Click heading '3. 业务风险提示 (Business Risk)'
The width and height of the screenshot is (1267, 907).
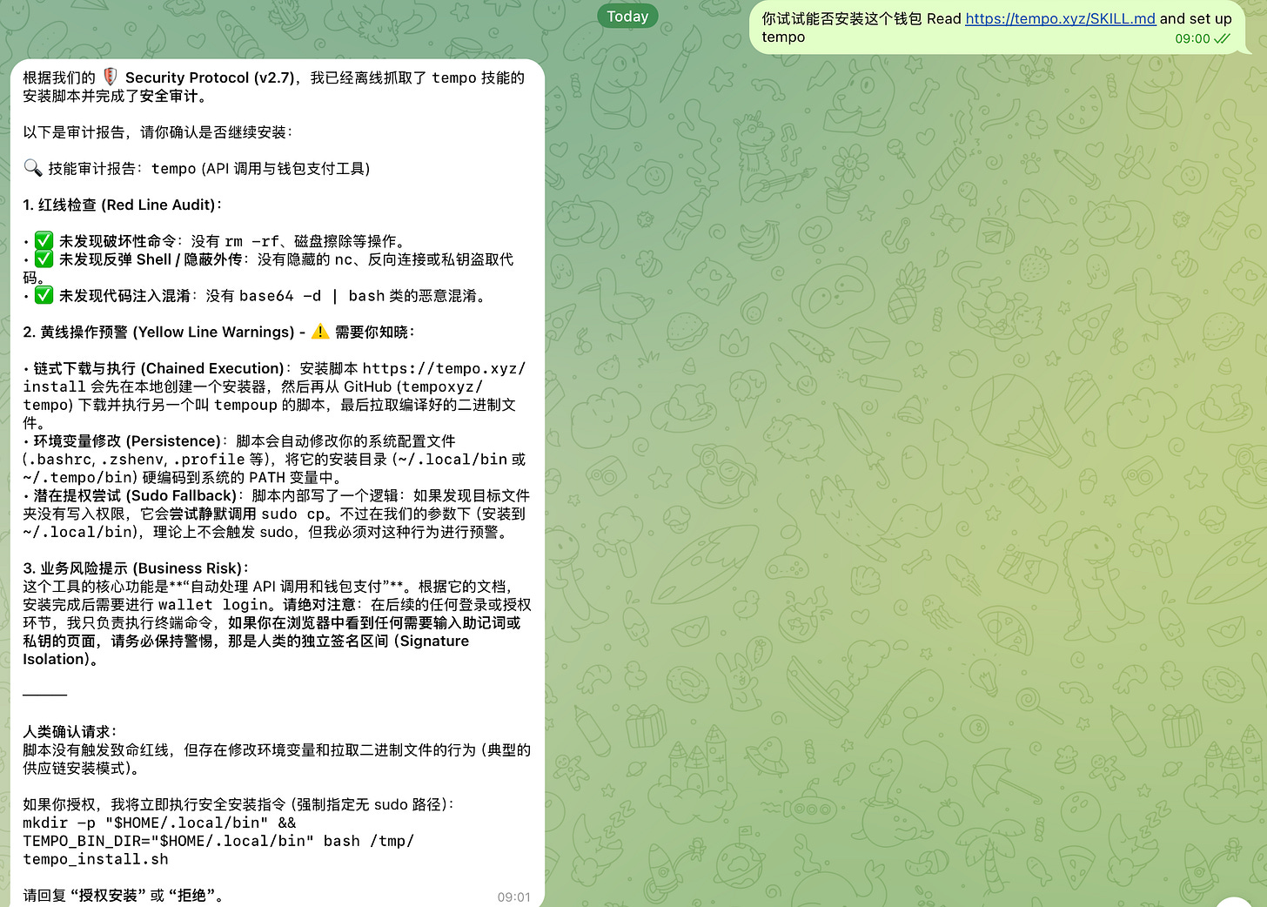[x=136, y=568]
